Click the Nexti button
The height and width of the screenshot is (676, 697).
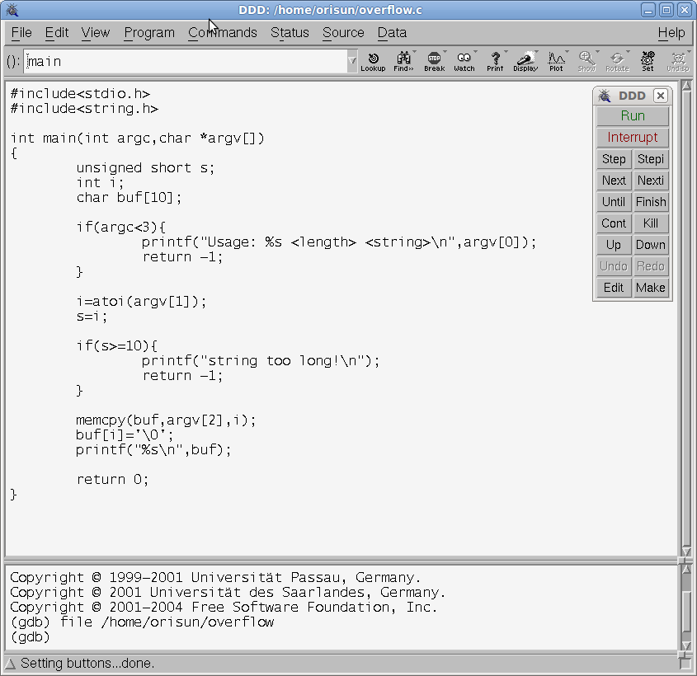pyautogui.click(x=651, y=181)
